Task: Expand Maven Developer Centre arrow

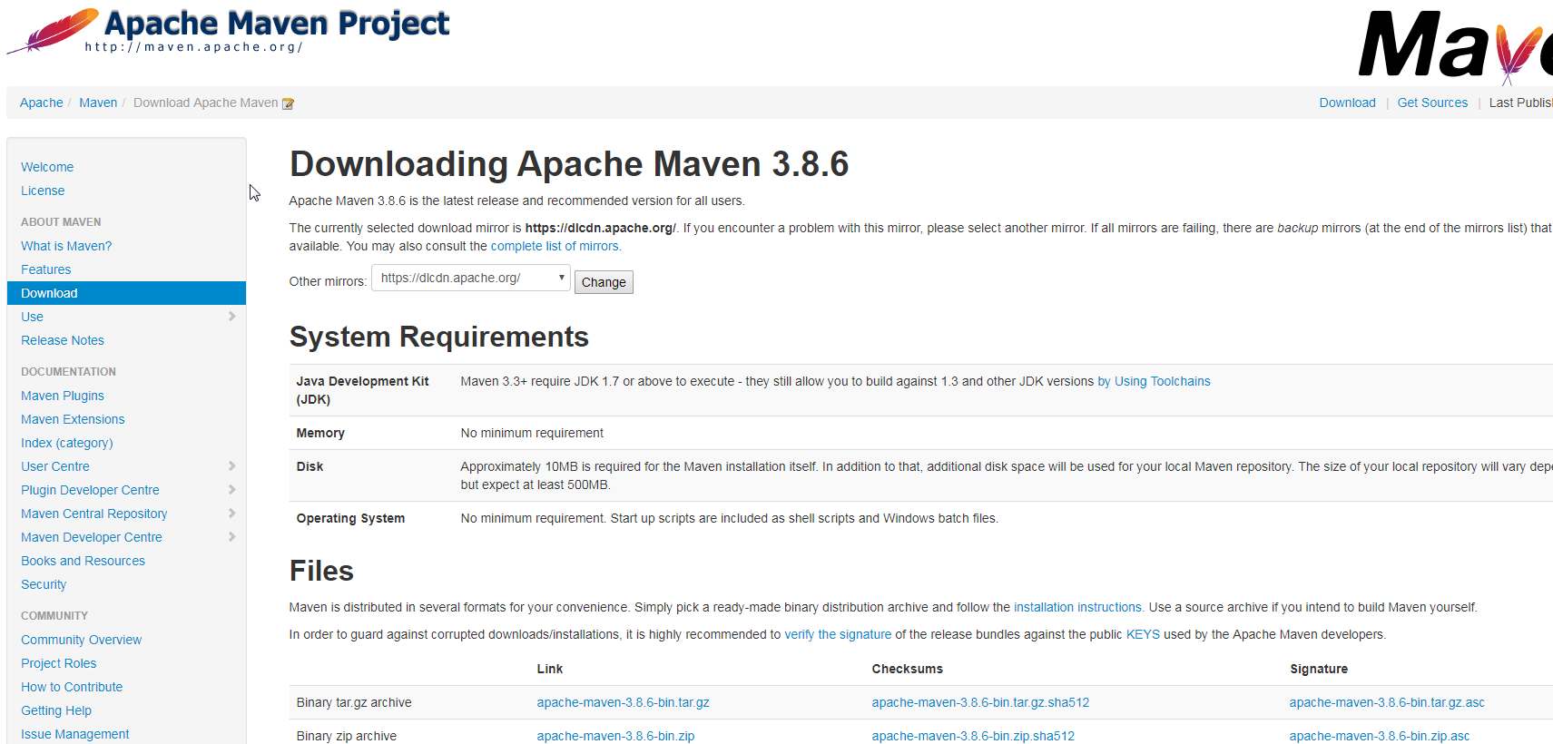Action: 231,537
